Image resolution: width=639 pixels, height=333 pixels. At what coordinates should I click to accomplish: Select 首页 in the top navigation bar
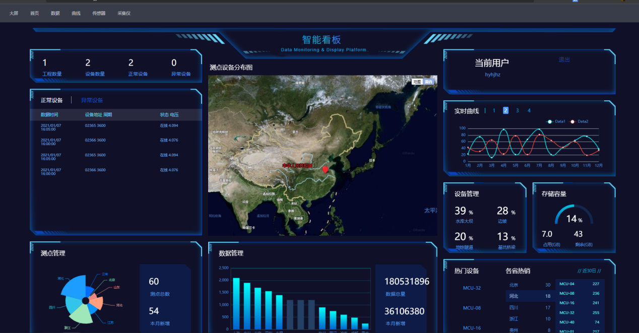pos(34,13)
